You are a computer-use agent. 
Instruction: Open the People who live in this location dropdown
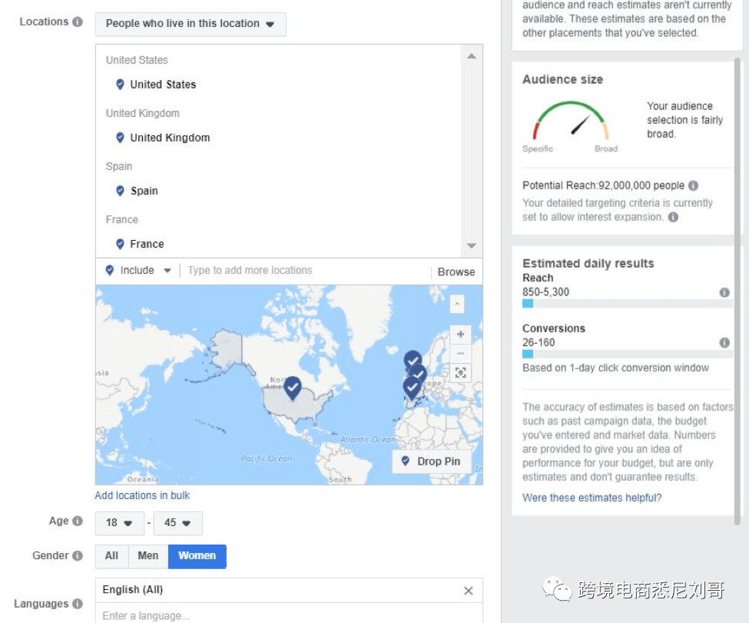pos(189,24)
